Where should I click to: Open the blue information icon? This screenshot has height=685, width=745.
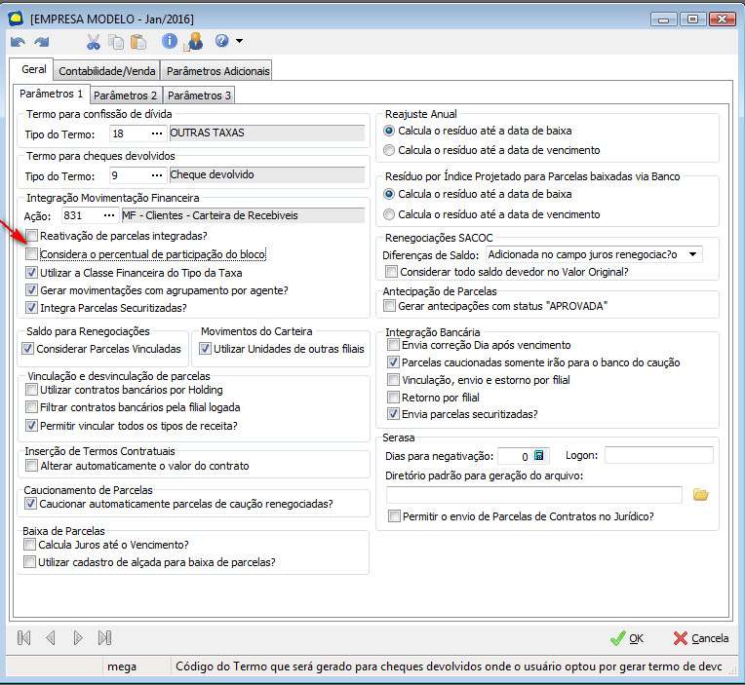(170, 41)
